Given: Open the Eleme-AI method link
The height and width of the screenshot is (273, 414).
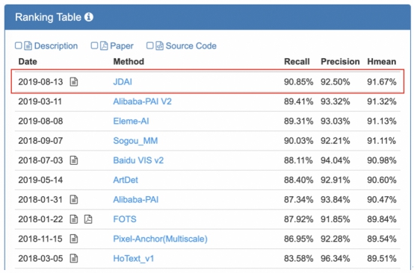Looking at the screenshot, I should pyautogui.click(x=131, y=122).
